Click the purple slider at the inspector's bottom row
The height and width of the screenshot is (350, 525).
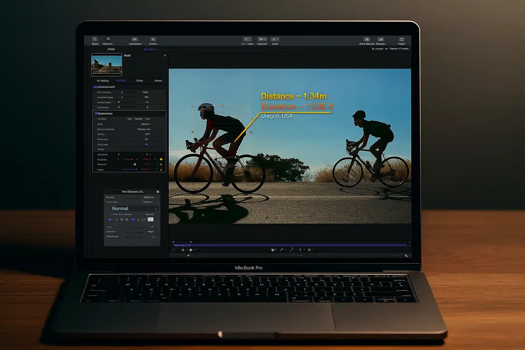point(129,169)
